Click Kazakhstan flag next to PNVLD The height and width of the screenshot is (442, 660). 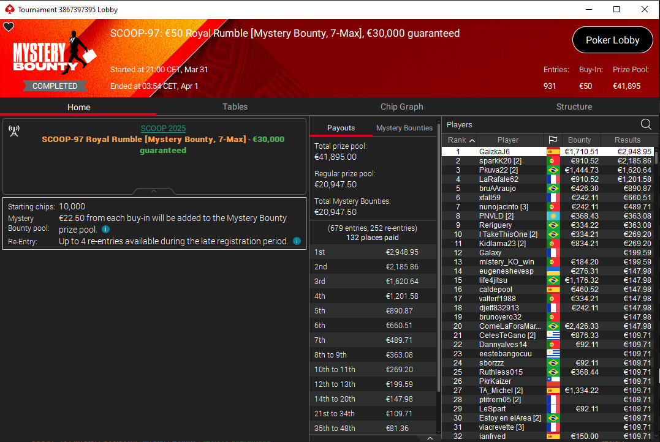(x=553, y=215)
